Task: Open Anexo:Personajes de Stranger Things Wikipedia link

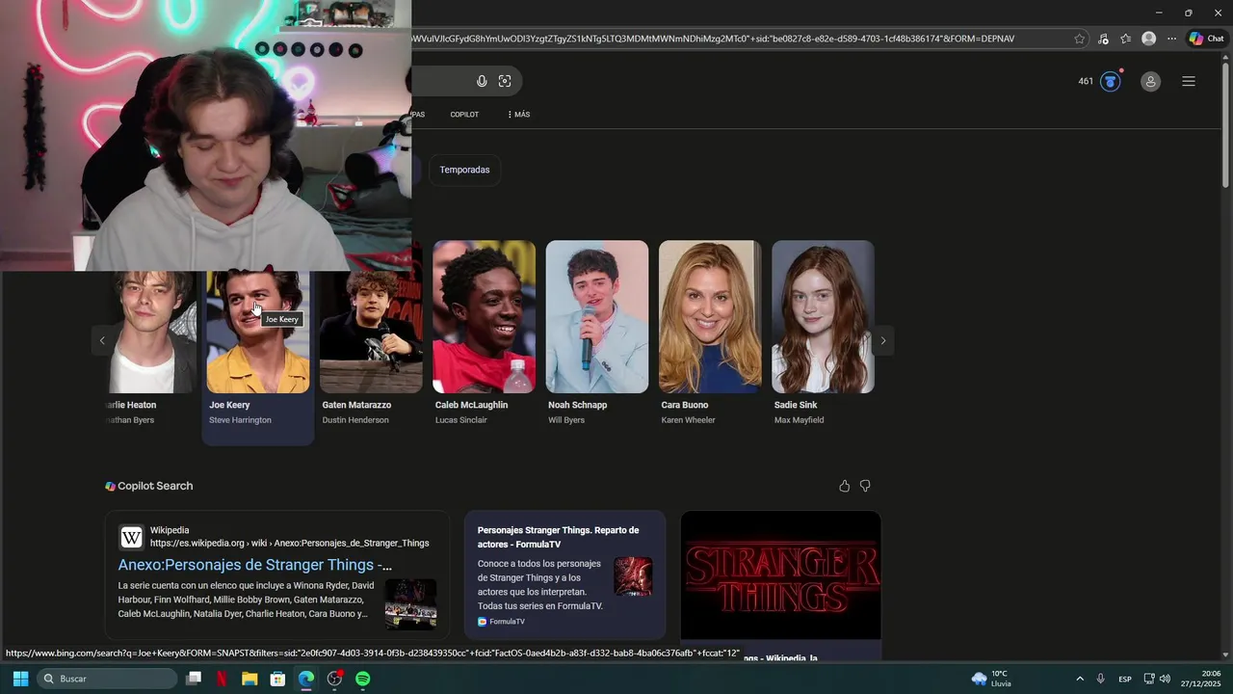Action: click(255, 565)
